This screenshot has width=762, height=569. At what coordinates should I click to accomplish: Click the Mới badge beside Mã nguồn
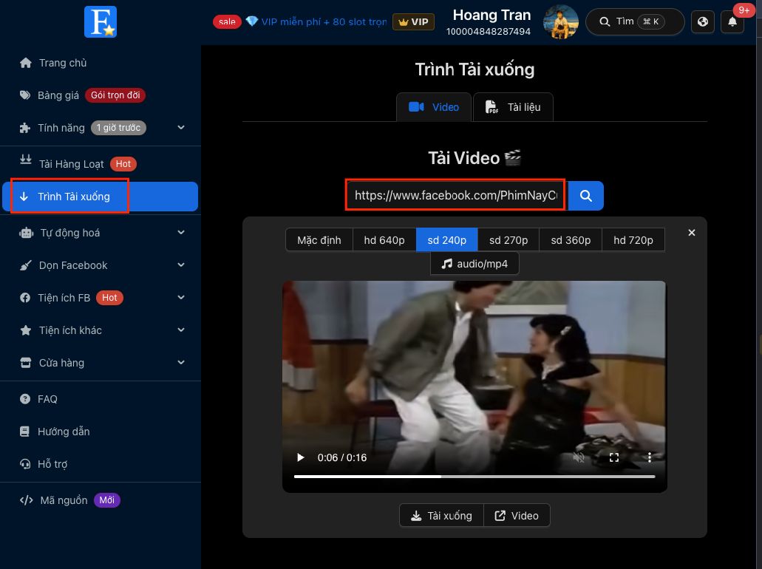tap(107, 500)
